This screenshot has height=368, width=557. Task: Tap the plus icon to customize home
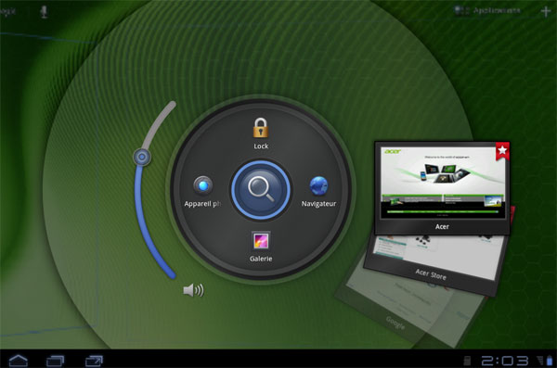(546, 11)
